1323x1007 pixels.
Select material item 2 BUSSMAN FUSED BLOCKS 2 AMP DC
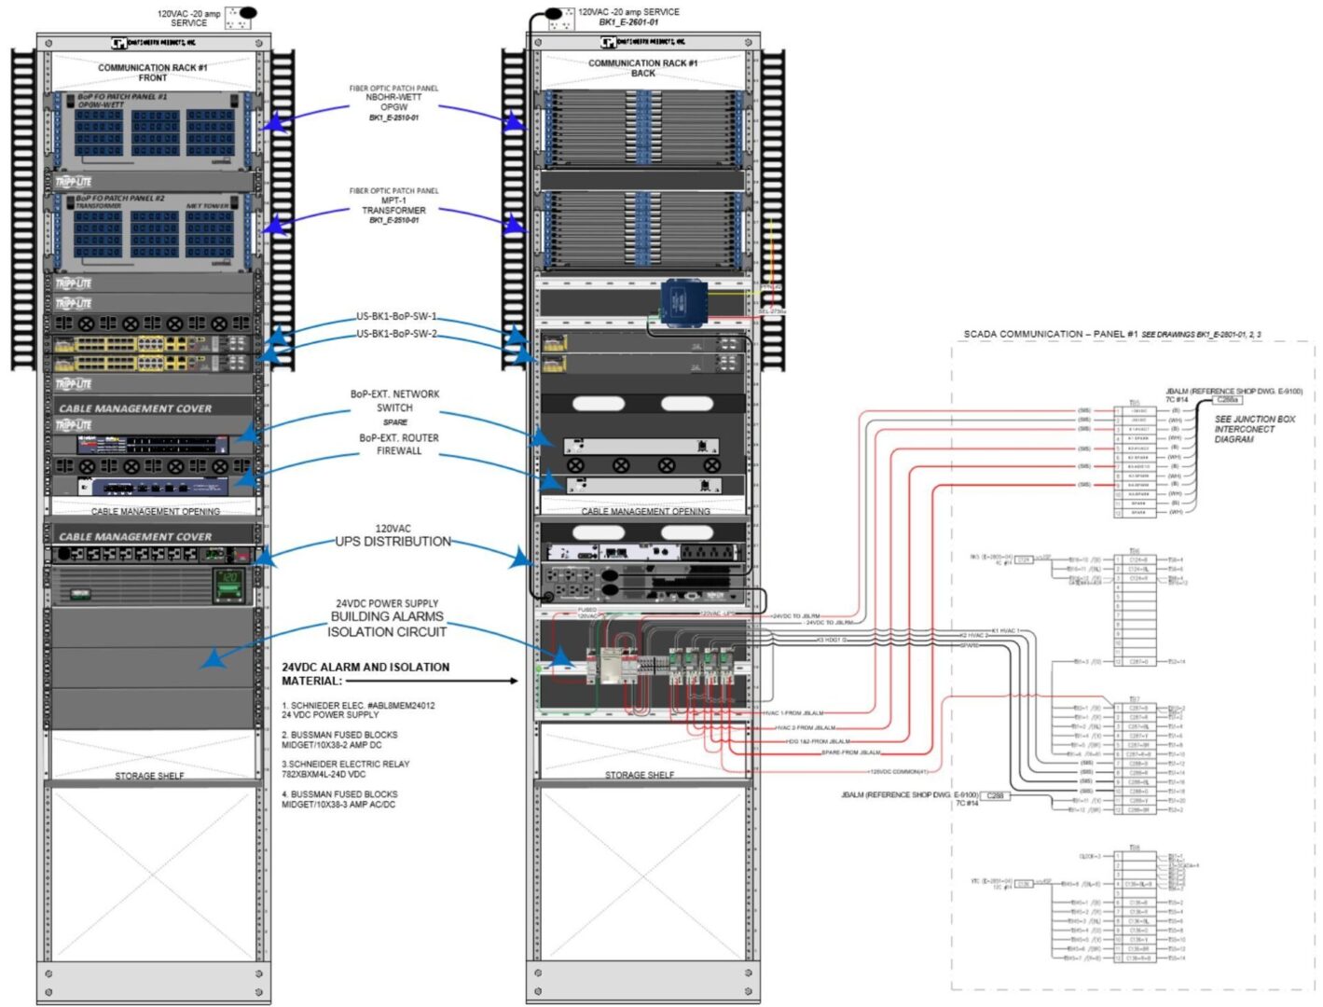[x=339, y=739]
